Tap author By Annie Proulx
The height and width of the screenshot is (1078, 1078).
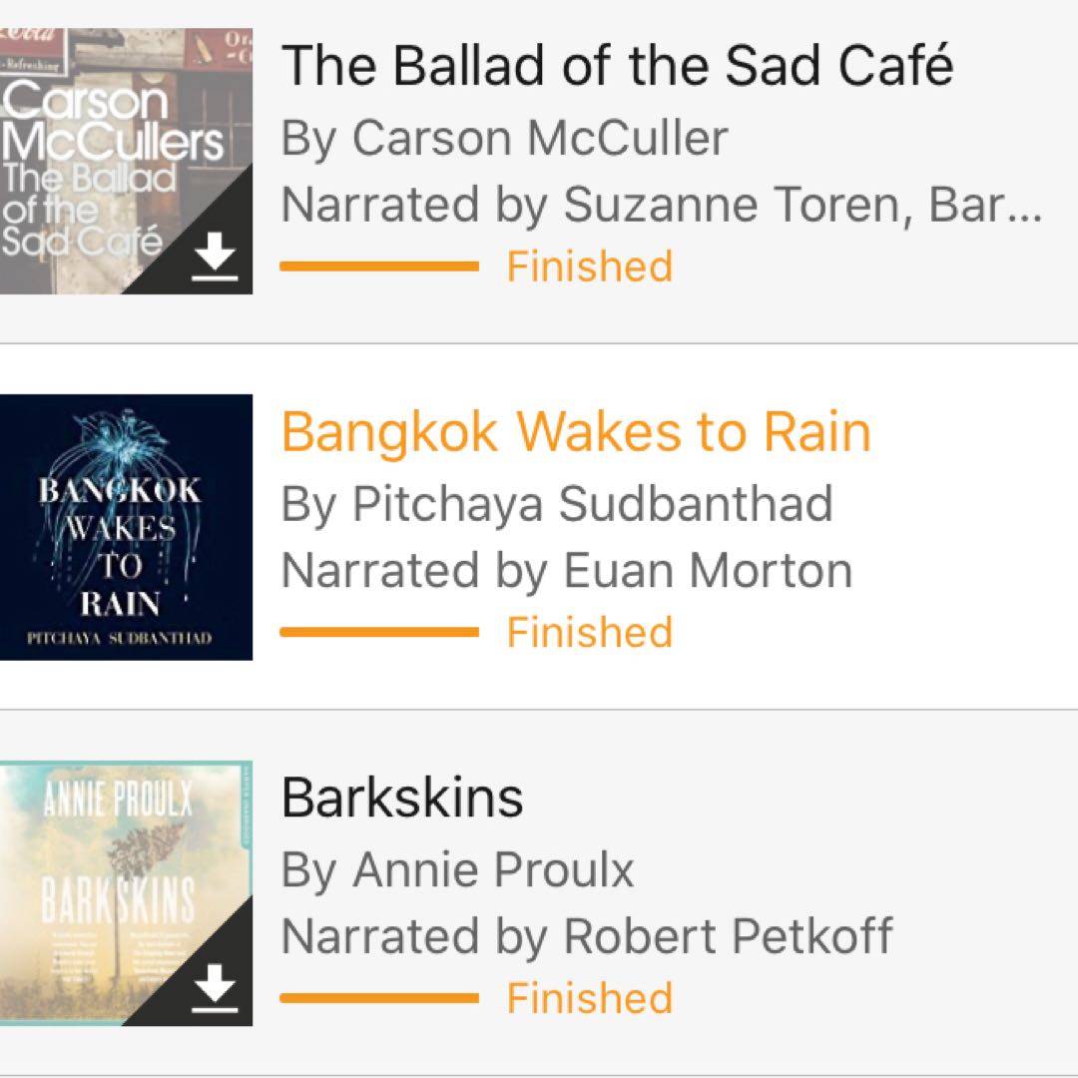[457, 869]
